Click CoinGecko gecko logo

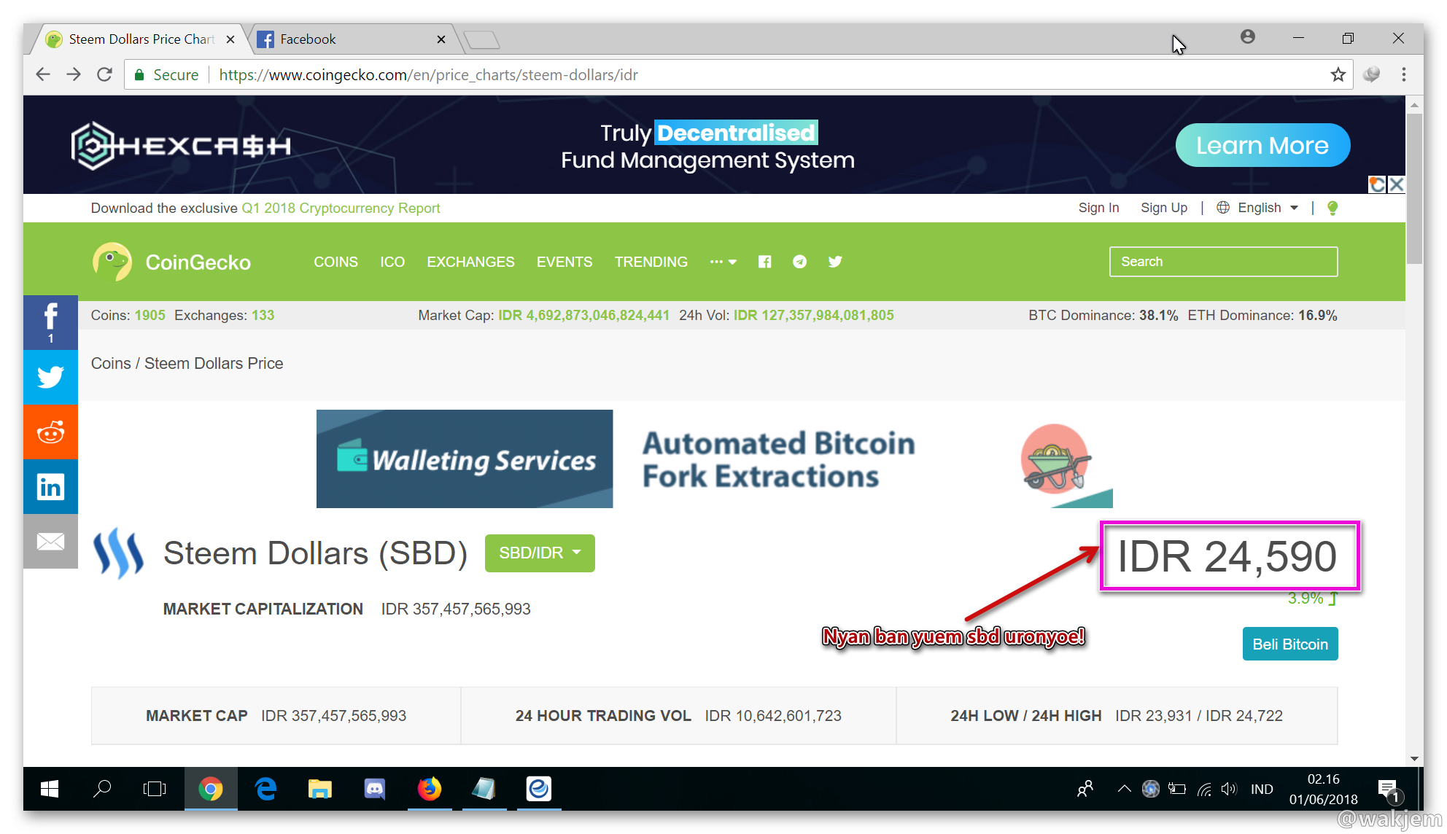click(x=112, y=262)
